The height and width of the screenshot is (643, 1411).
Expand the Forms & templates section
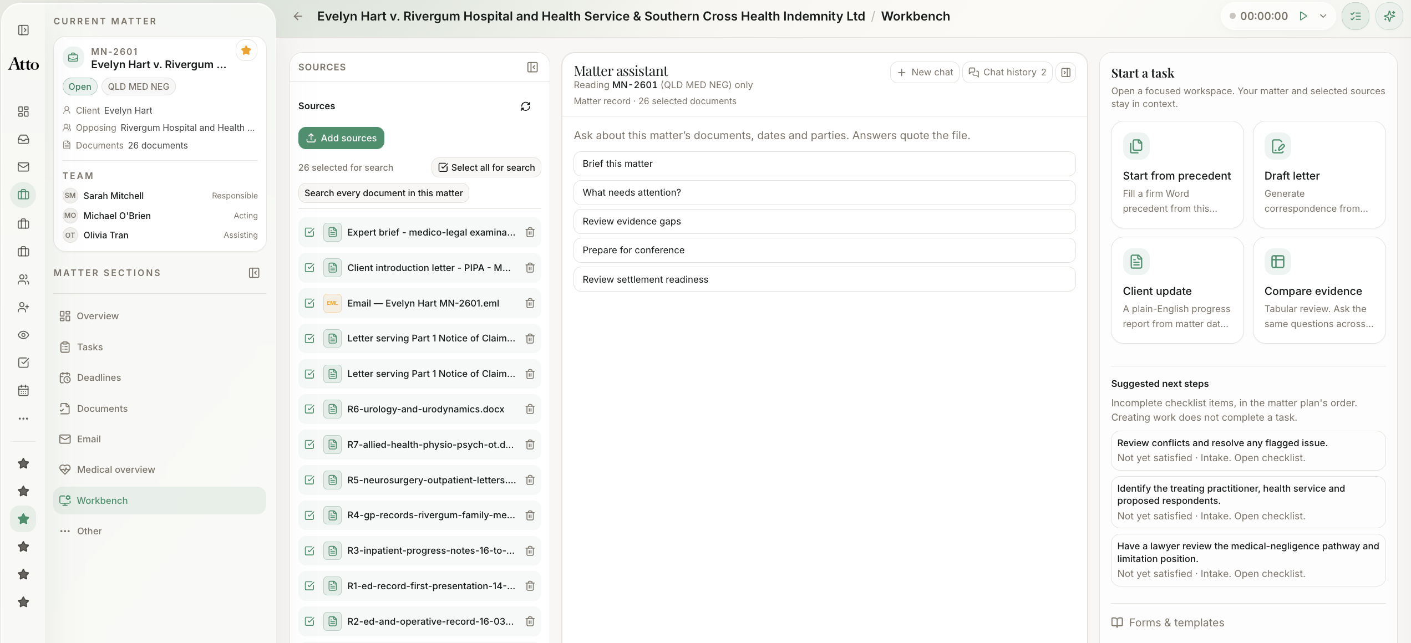(1168, 622)
